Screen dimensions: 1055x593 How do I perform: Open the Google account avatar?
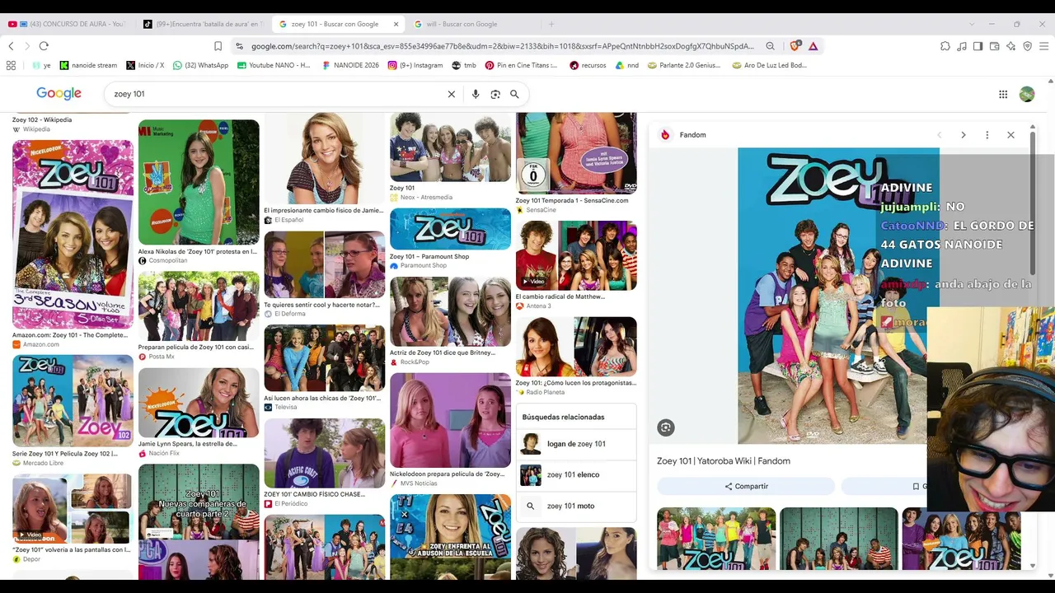(1027, 94)
